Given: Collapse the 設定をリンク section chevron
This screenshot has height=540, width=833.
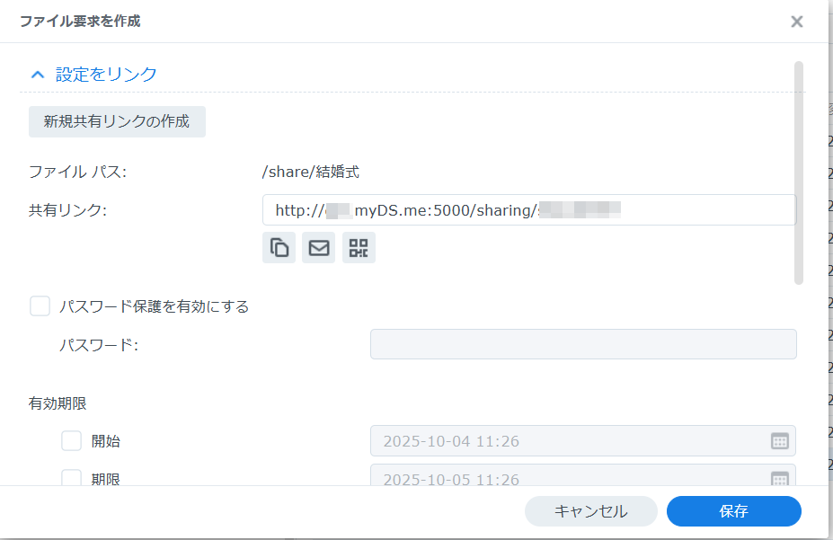Looking at the screenshot, I should click(38, 75).
